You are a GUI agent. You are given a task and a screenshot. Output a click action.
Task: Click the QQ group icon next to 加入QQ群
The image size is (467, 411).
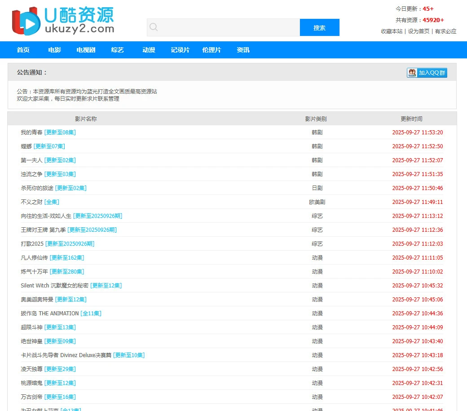(412, 72)
